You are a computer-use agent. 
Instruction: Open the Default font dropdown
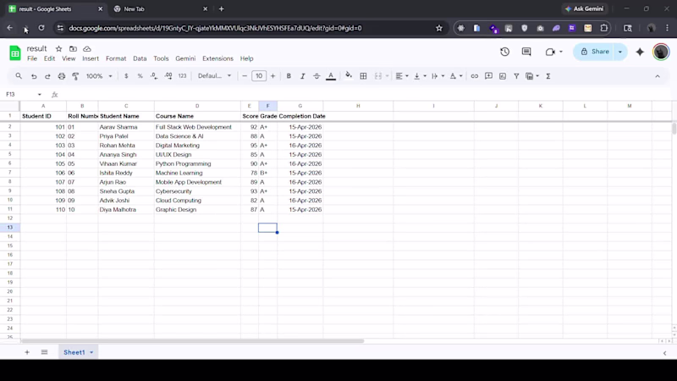[215, 76]
